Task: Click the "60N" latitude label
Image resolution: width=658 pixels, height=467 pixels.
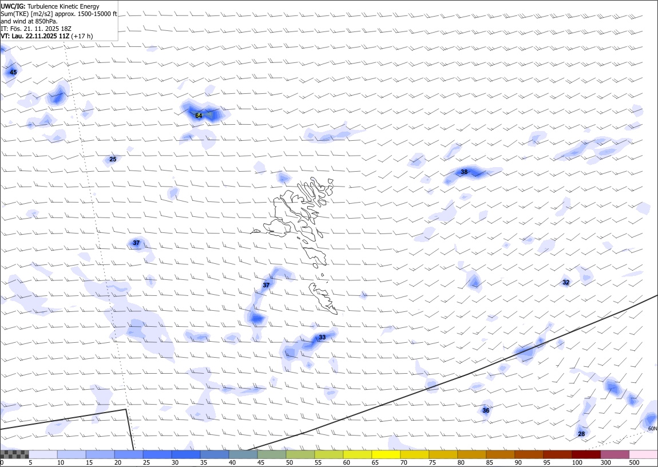Action: click(652, 429)
